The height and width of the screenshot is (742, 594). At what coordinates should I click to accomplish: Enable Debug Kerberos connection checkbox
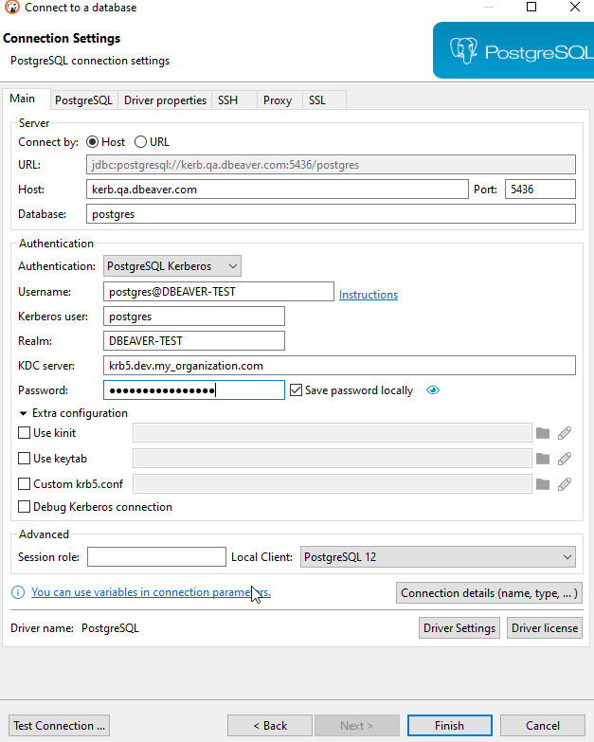point(24,506)
